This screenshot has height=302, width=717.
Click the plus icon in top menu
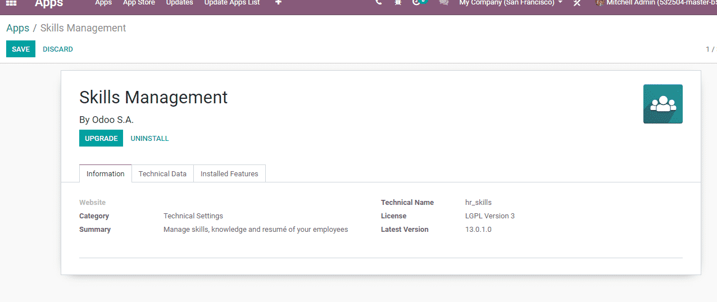click(x=278, y=3)
